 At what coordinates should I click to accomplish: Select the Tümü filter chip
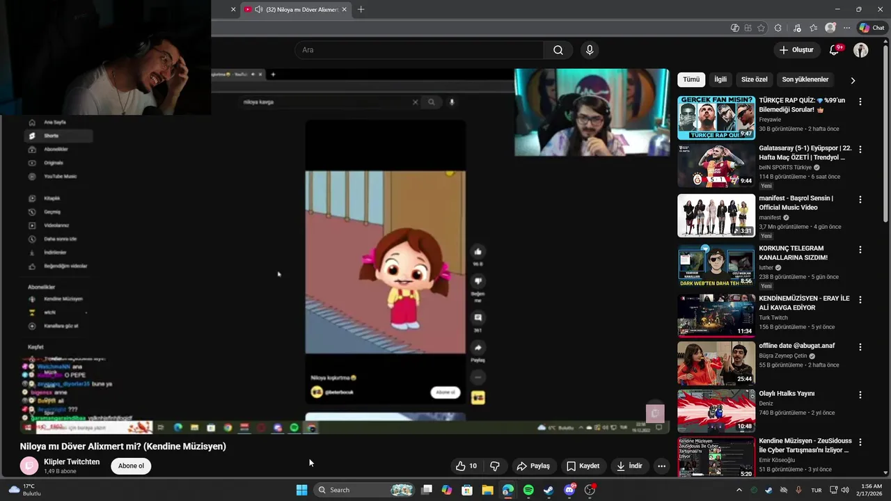click(691, 79)
